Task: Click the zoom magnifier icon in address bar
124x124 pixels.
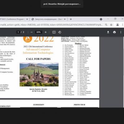Action: coord(106,25)
